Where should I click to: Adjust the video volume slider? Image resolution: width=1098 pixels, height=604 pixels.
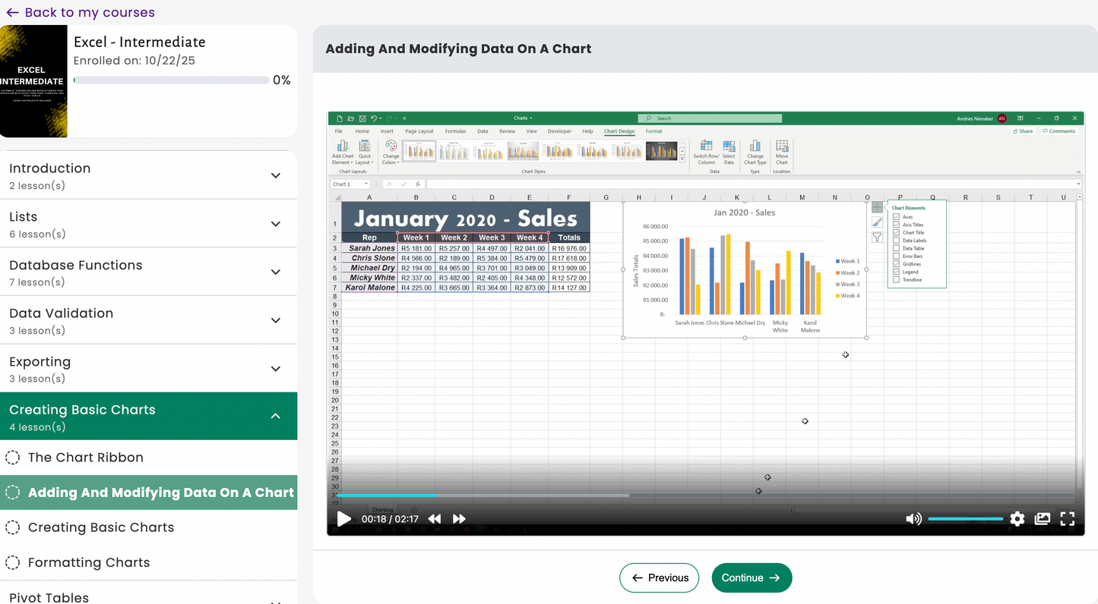(965, 518)
